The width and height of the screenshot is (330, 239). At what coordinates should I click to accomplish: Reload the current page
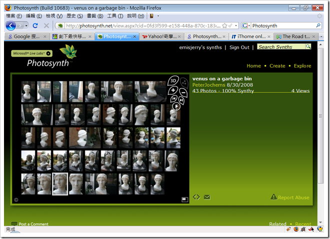click(35, 25)
